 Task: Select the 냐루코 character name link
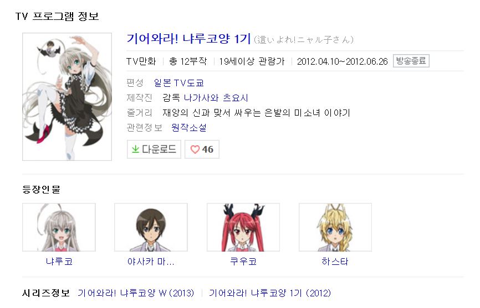(59, 262)
